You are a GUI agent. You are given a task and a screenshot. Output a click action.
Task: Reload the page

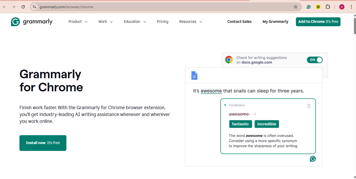[x=23, y=7]
